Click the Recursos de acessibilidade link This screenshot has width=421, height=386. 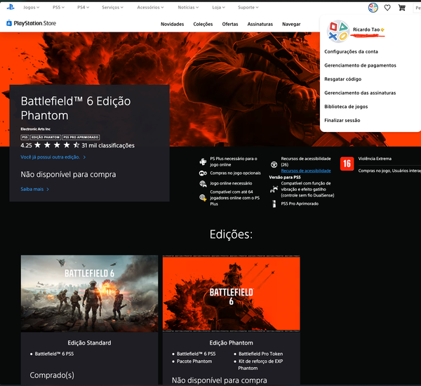pyautogui.click(x=305, y=171)
